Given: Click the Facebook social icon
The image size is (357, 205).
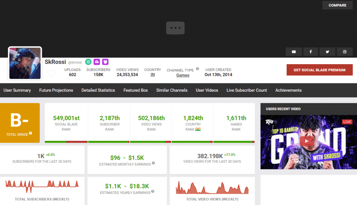Looking at the screenshot, I should [x=311, y=52].
